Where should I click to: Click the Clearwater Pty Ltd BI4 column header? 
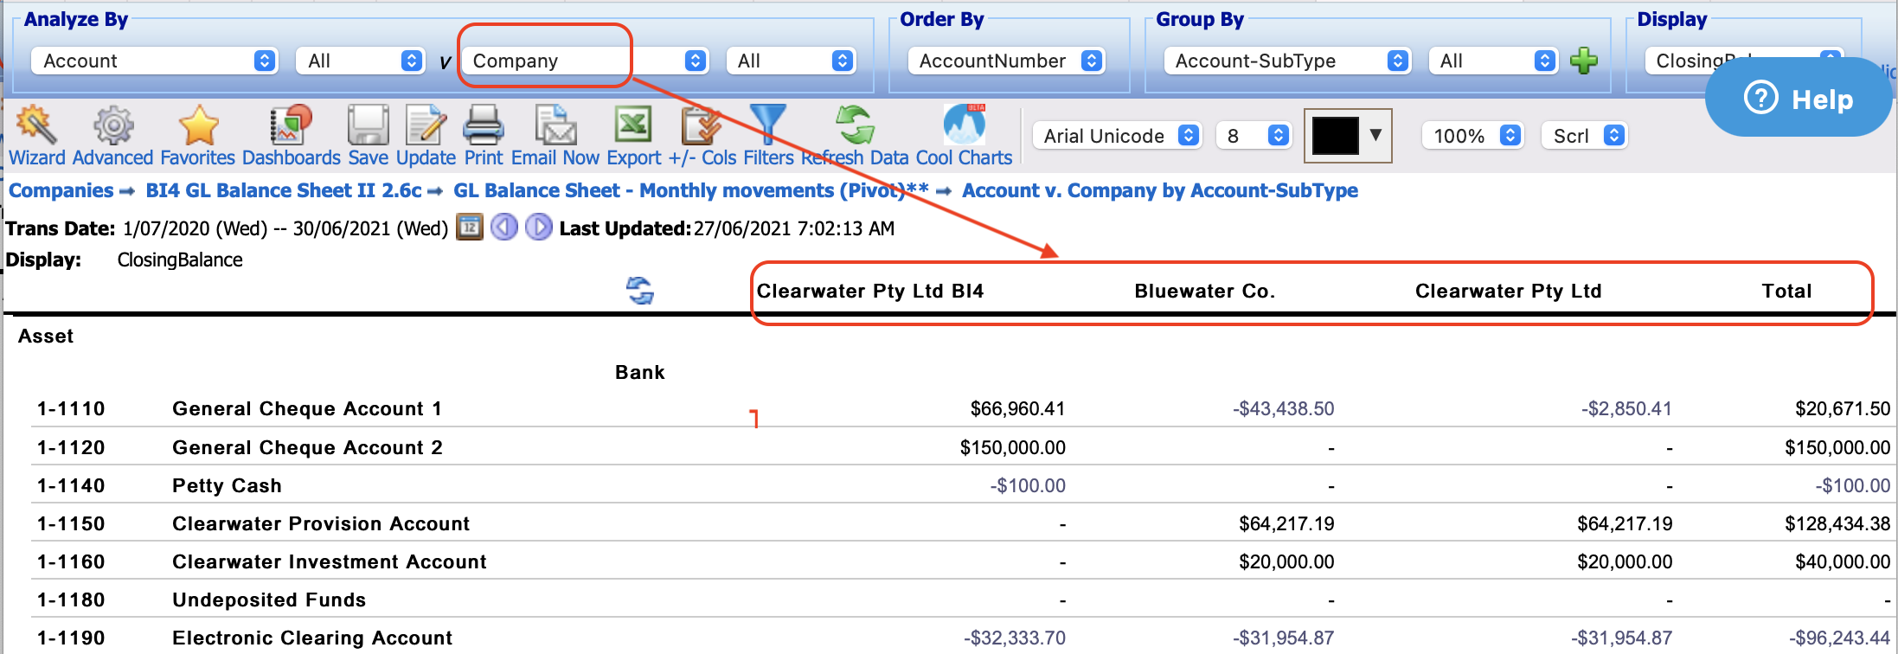coord(870,291)
